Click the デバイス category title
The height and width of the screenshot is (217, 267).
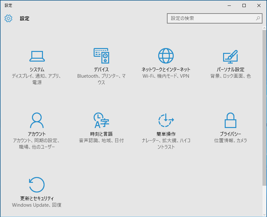tap(101, 70)
